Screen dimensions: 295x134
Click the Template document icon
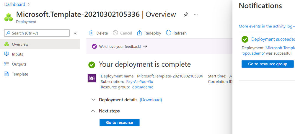pyautogui.click(x=6, y=74)
